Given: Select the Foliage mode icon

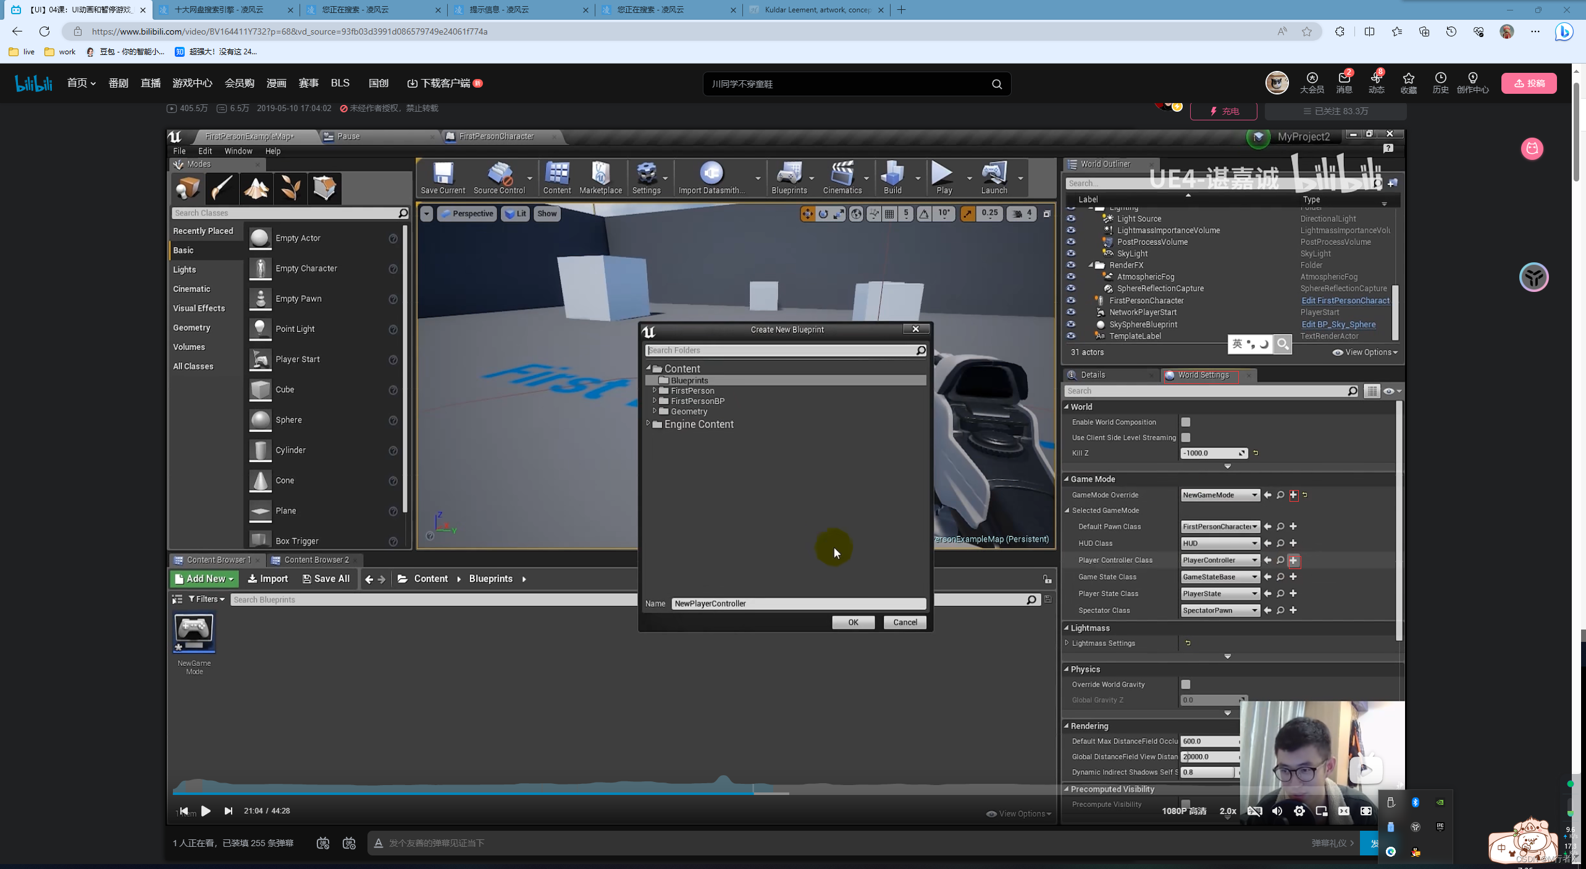Looking at the screenshot, I should [290, 188].
